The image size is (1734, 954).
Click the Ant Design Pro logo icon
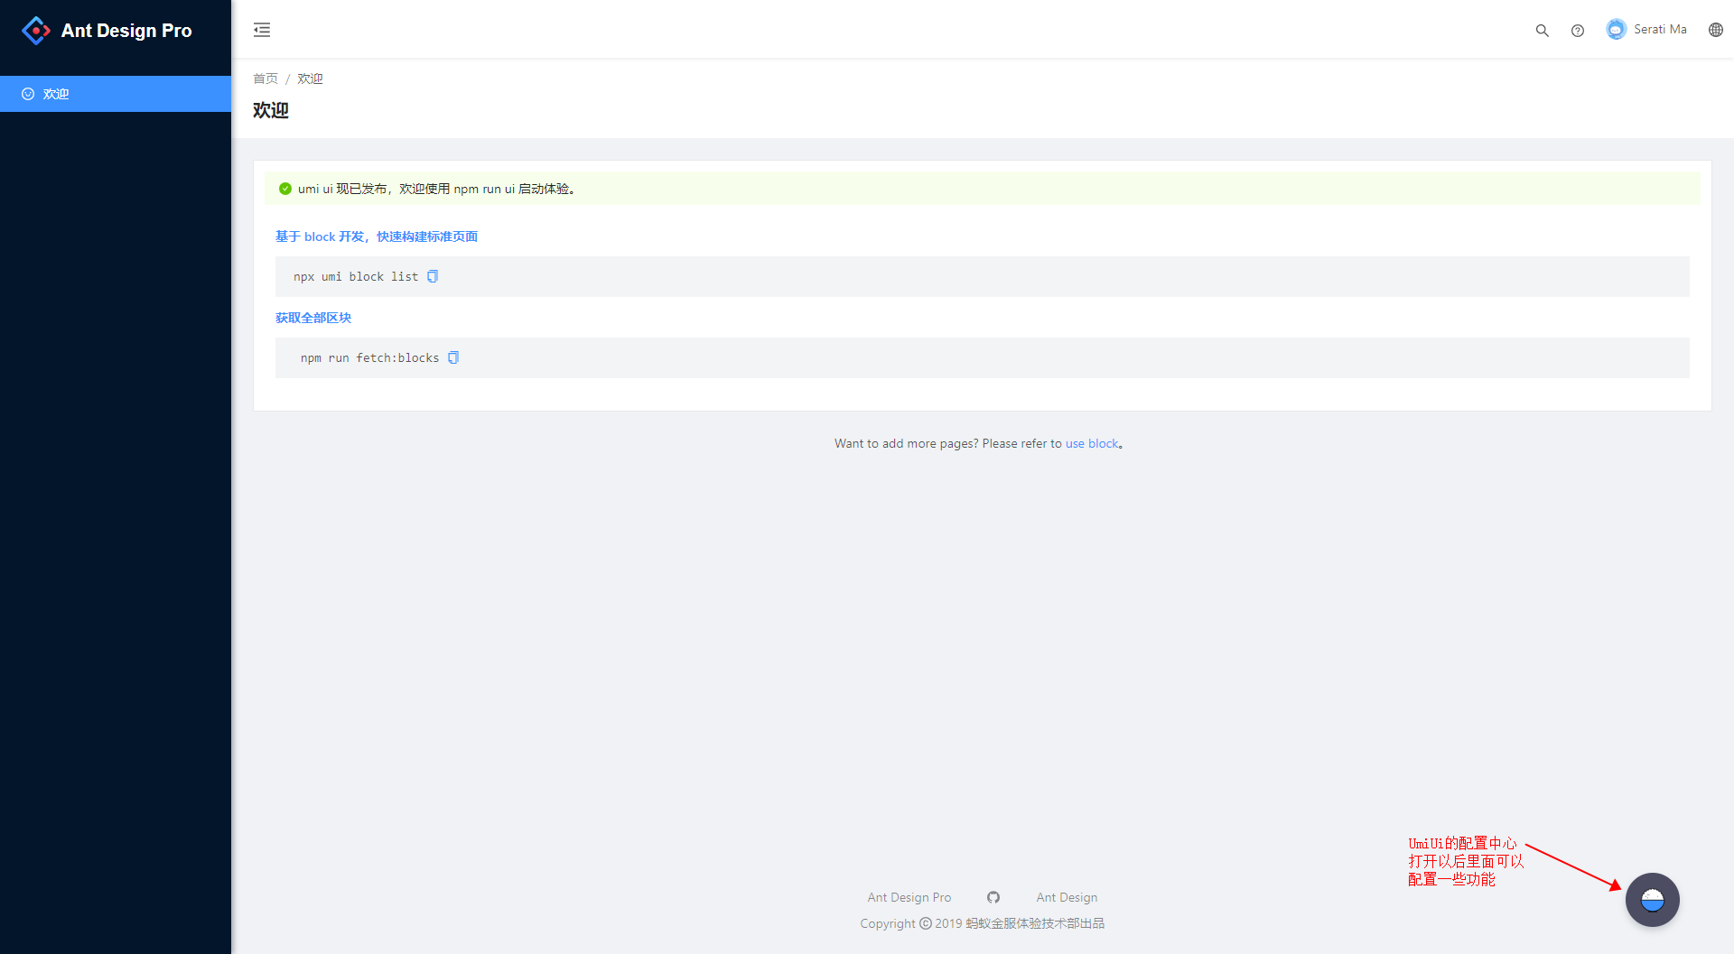36,30
